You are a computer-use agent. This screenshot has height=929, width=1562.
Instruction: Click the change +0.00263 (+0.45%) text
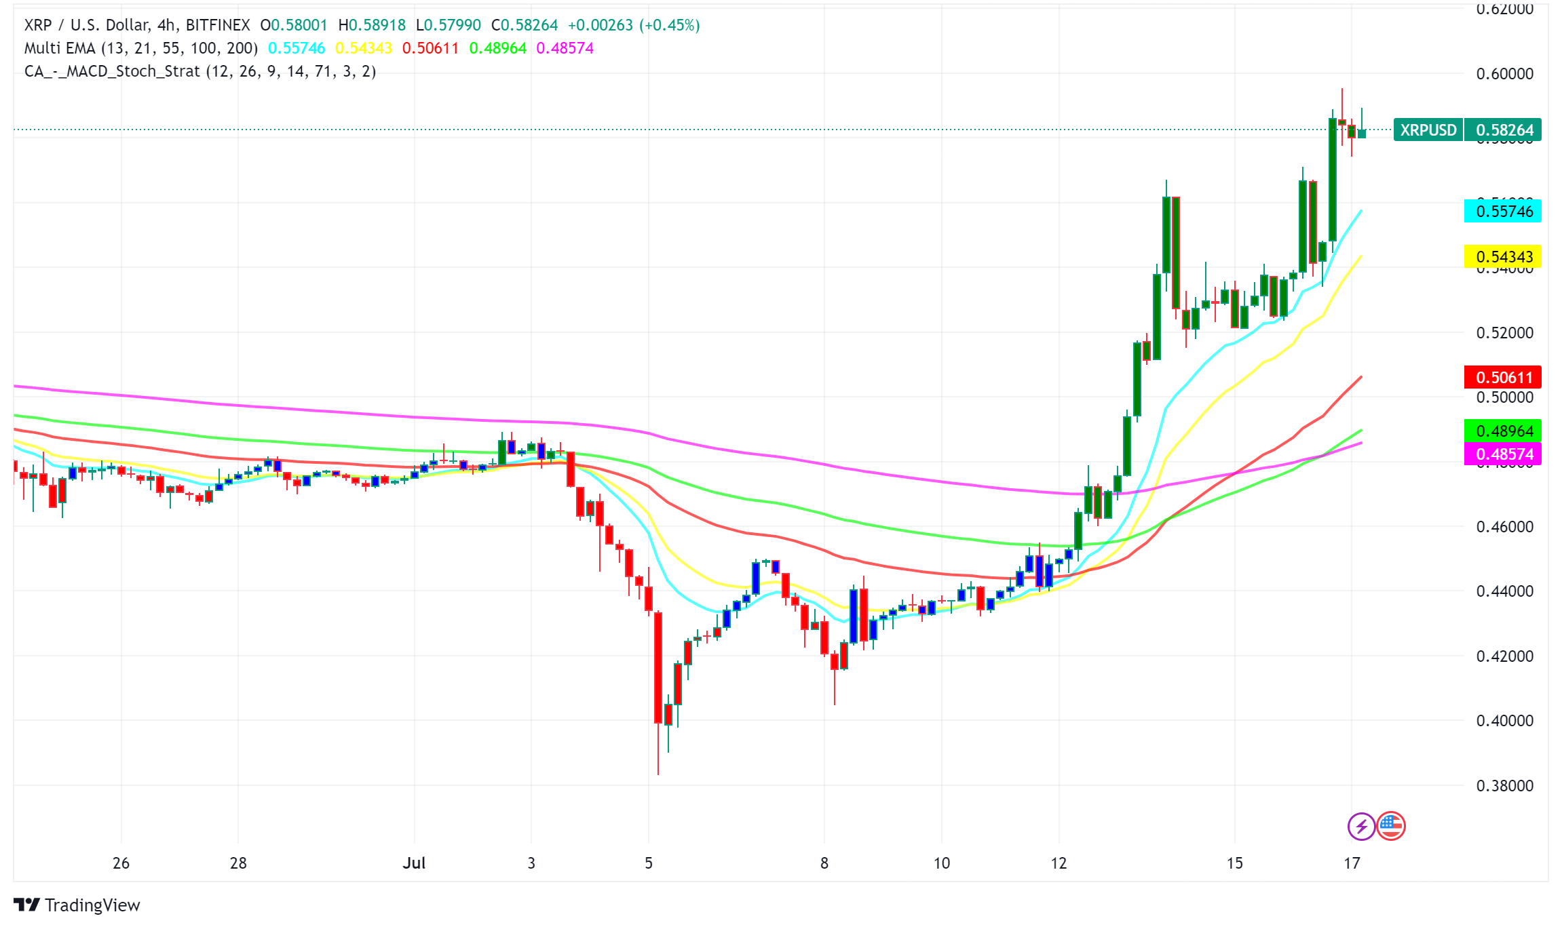(x=634, y=25)
